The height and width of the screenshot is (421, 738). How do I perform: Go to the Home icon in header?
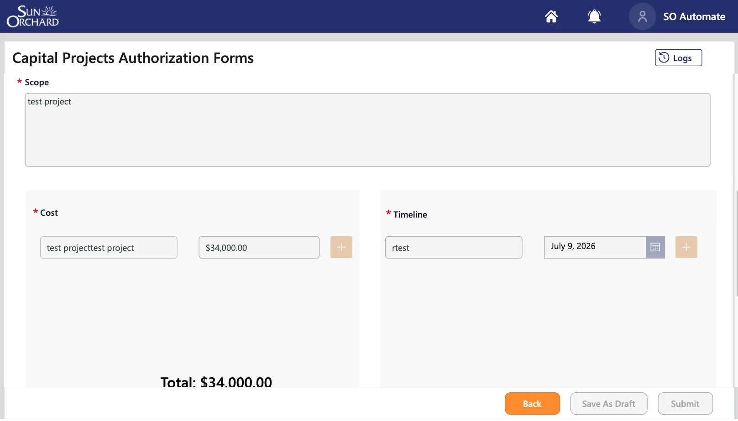(551, 16)
